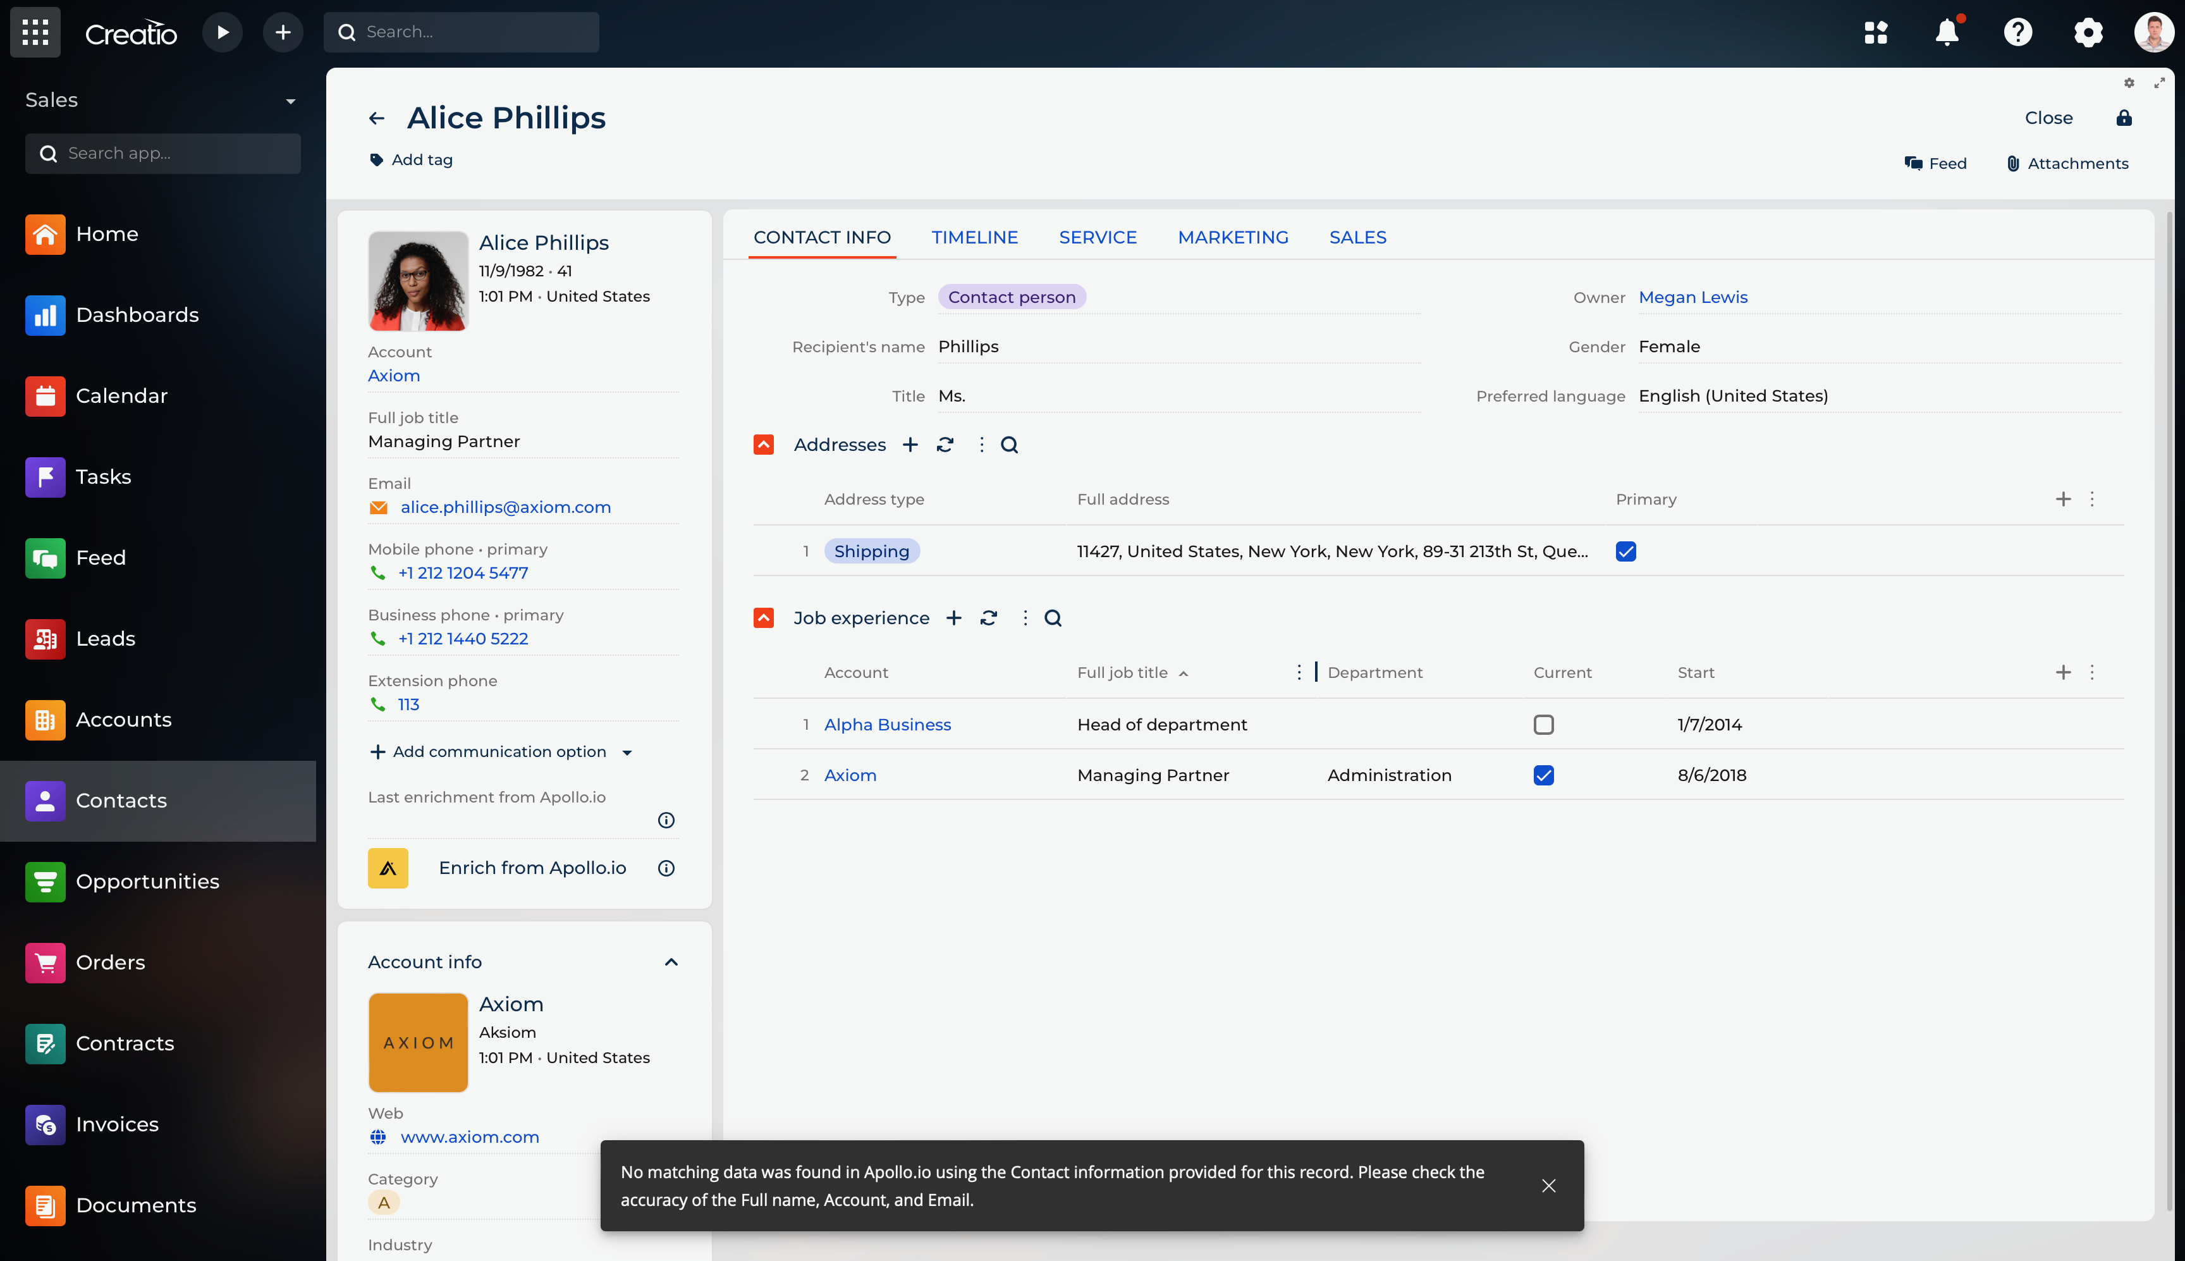Open the Axiom account link
This screenshot has width=2185, height=1261.
click(x=394, y=375)
